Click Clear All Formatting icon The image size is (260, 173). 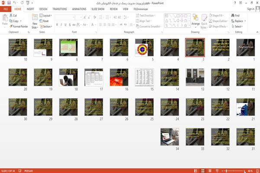pyautogui.click(x=94, y=17)
